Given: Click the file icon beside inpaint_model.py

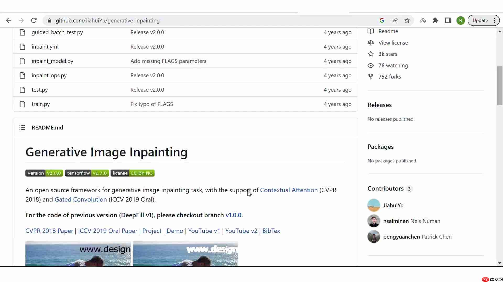Looking at the screenshot, I should point(23,61).
